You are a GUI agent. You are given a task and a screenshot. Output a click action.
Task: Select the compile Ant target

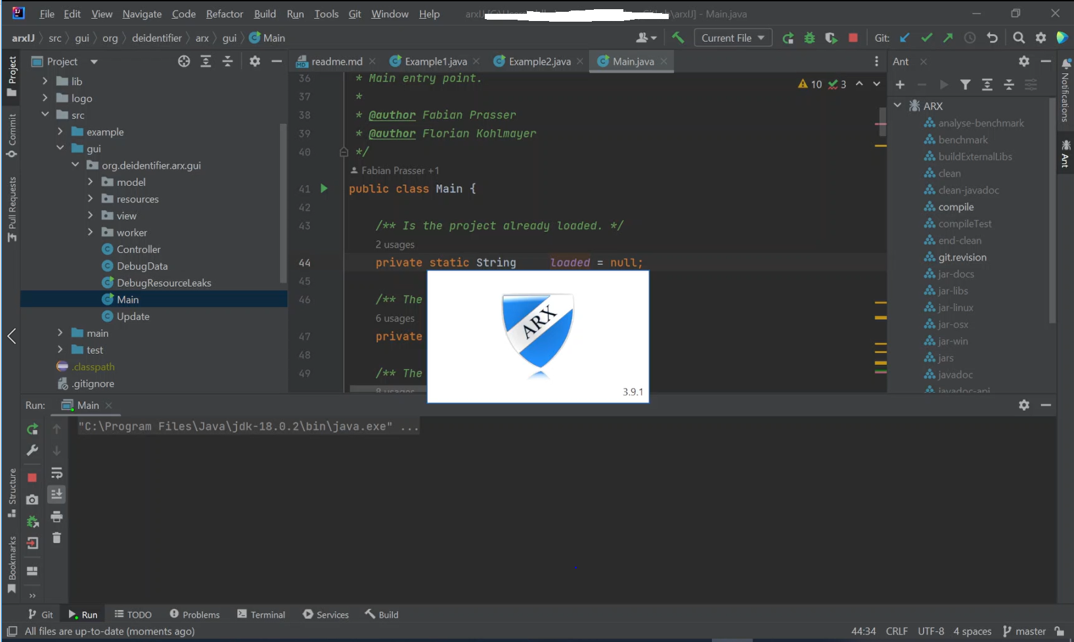pyautogui.click(x=956, y=207)
